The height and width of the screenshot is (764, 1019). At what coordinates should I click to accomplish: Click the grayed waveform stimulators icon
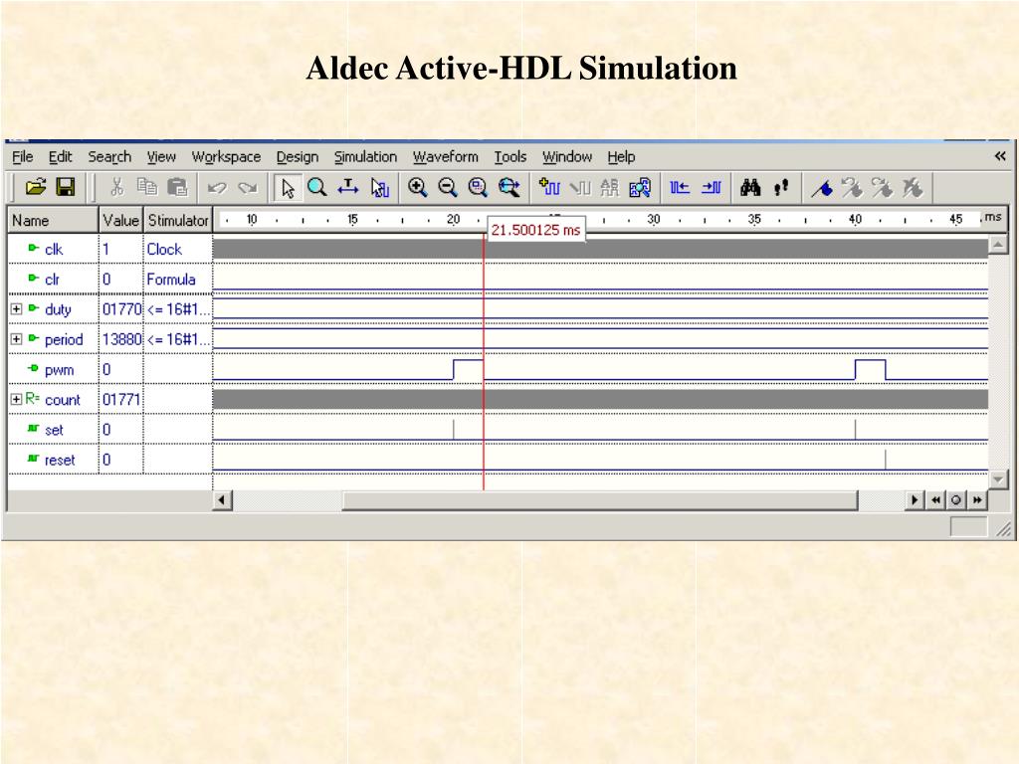(580, 188)
